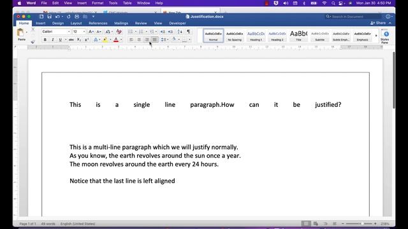
Task: Click the Undo arrow in the title bar
Action: (x=57, y=17)
